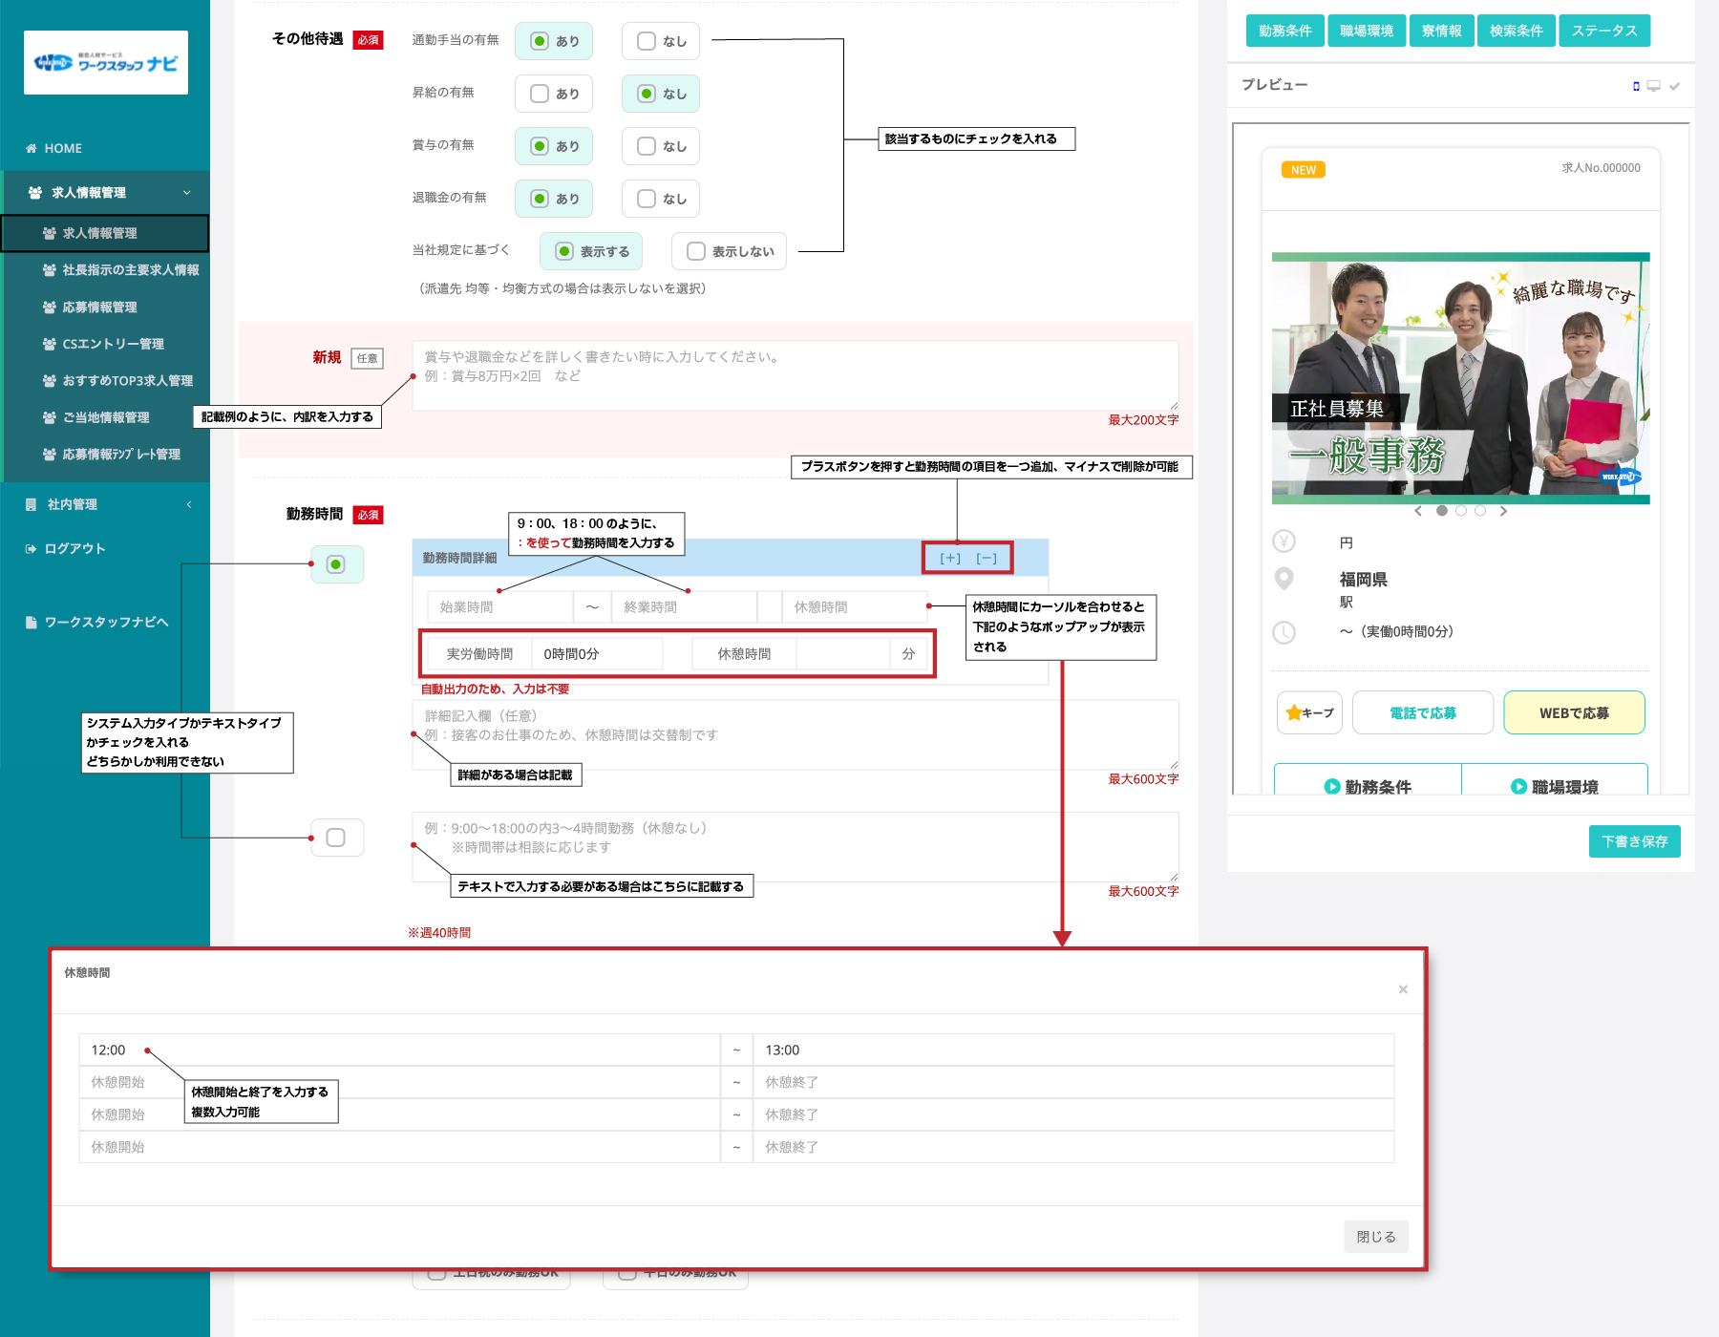This screenshot has width=1719, height=1337.
Task: Go to previous preview image with left arrow
Action: tap(1418, 511)
